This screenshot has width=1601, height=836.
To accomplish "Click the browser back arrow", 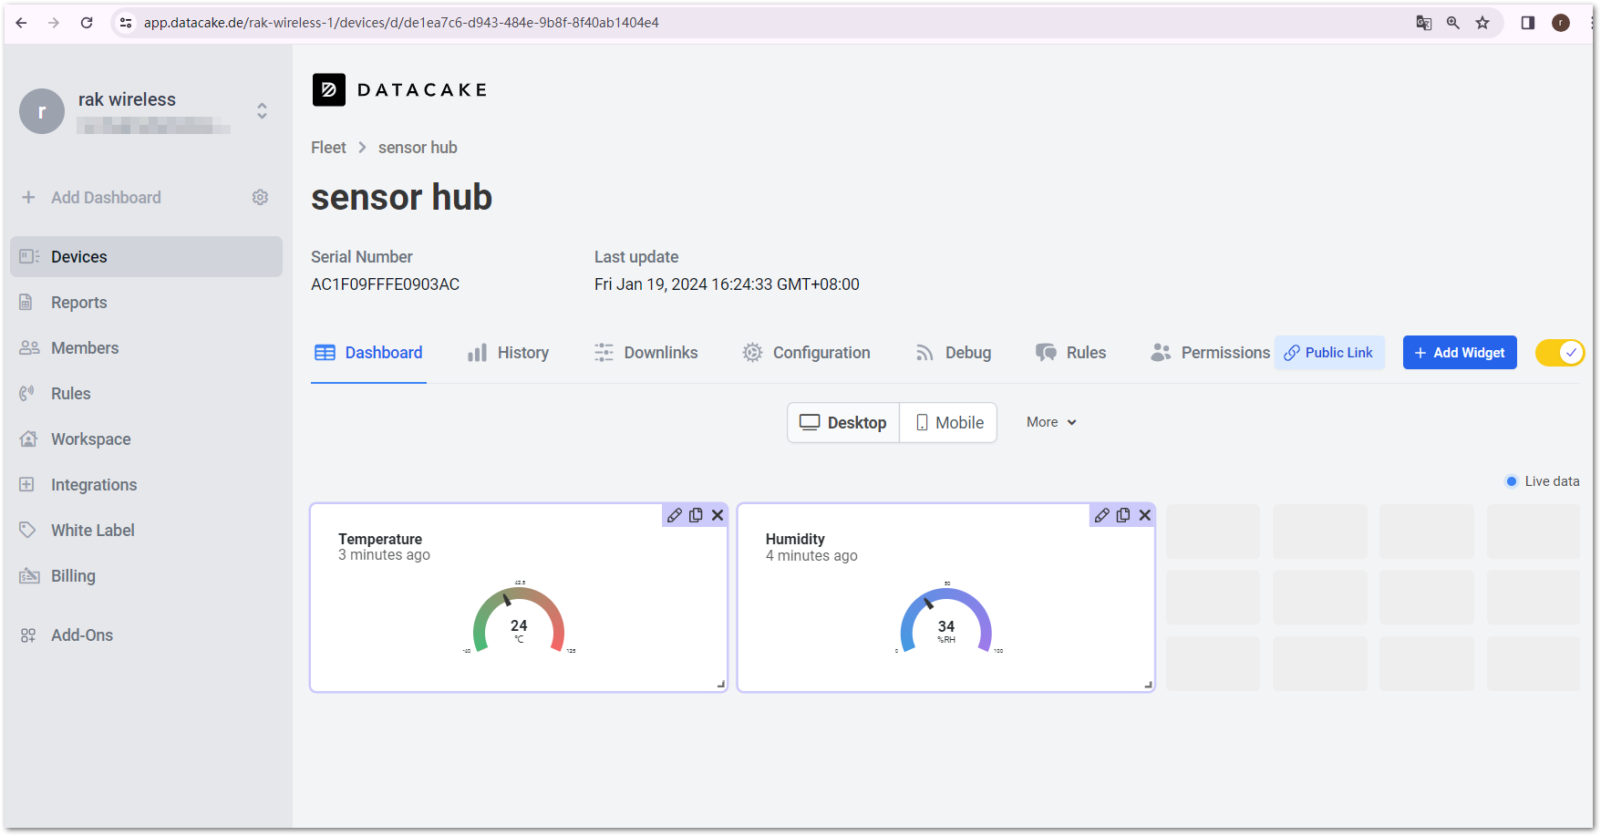I will pos(21,23).
